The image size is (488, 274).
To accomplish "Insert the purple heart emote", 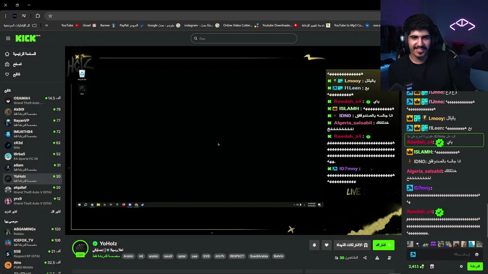I will (417, 244).
